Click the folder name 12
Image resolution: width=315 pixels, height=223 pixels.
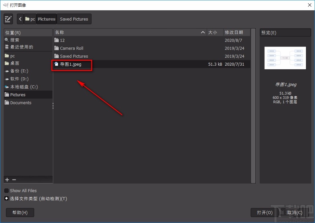coord(62,40)
